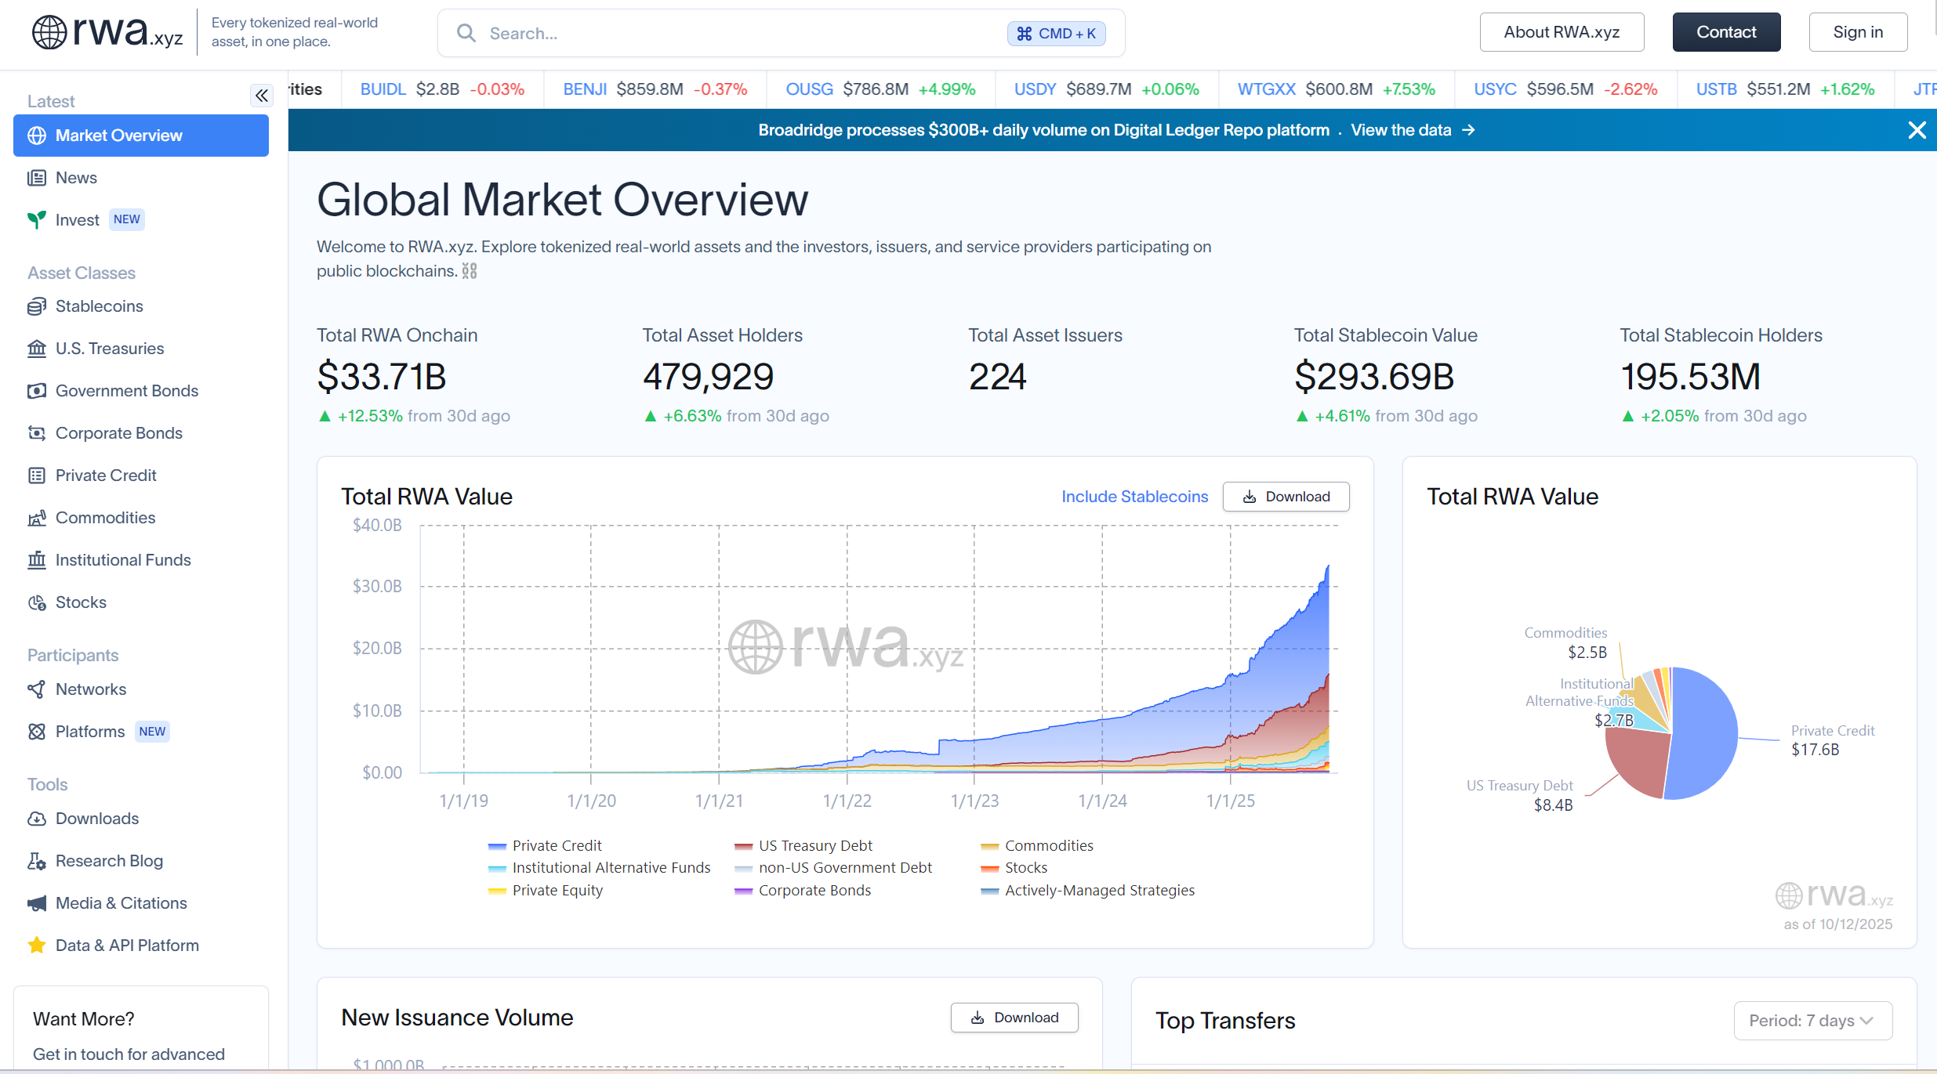Screen dimensions: 1937x1074
Task: Click the Media & Citations megaphone icon
Action: point(37,903)
